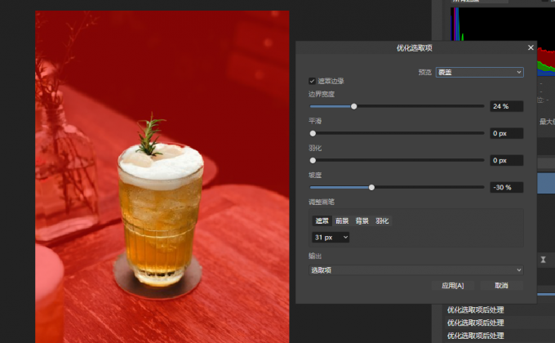
Task: Open the 输出 选取项 dropdown
Action: tap(416, 270)
